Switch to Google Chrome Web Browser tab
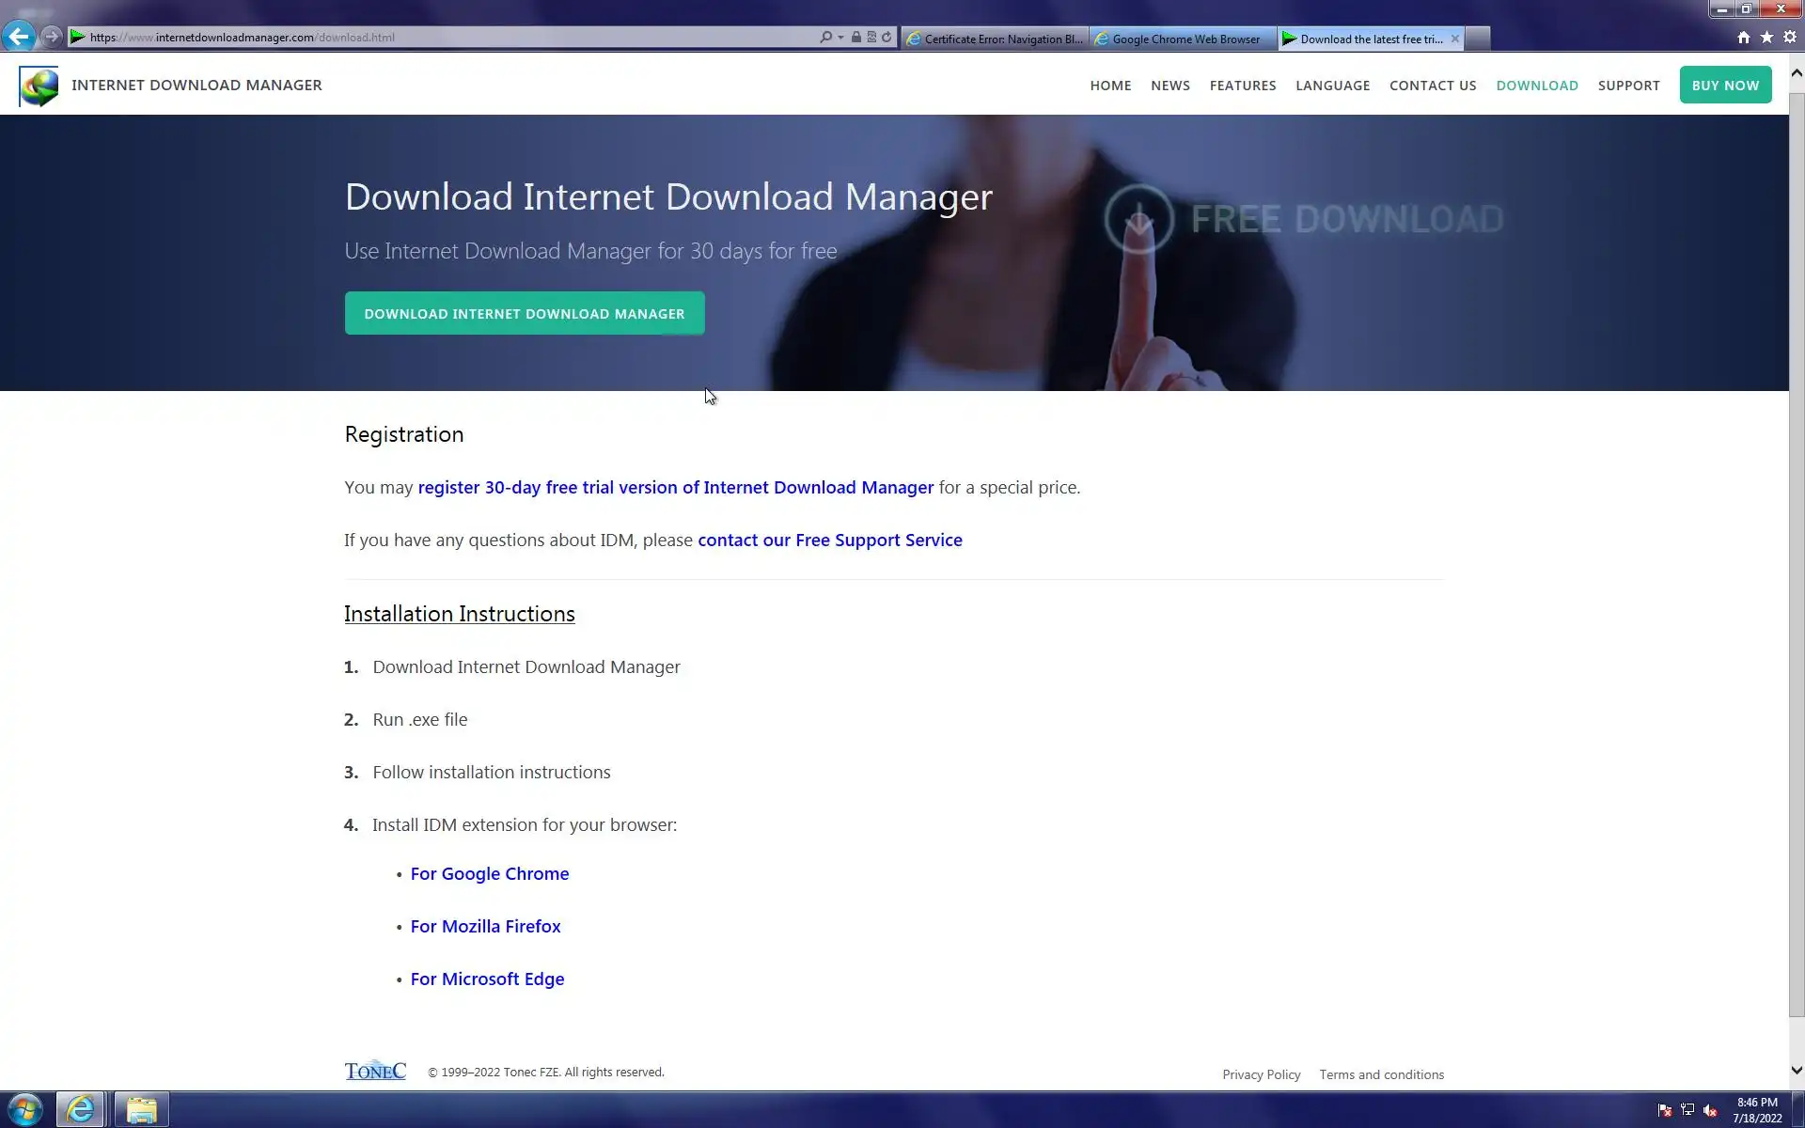Viewport: 1805px width, 1128px height. [x=1184, y=39]
